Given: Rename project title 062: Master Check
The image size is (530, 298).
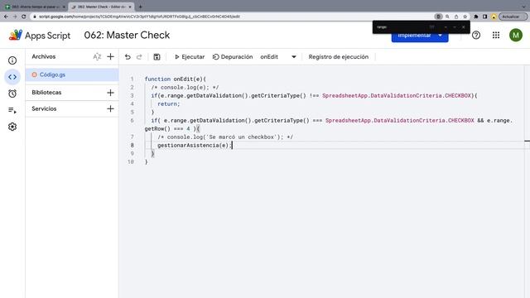Looking at the screenshot, I should coord(127,35).
